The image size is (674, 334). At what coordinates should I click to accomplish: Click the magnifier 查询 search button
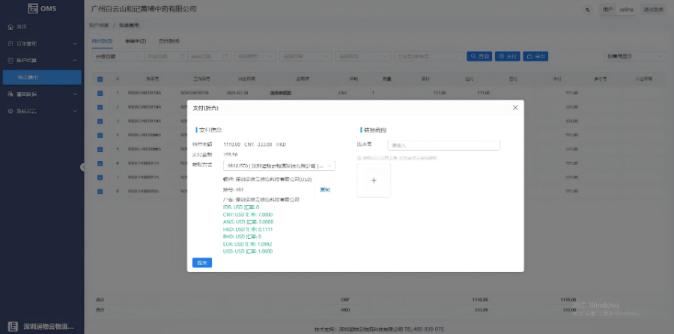479,56
